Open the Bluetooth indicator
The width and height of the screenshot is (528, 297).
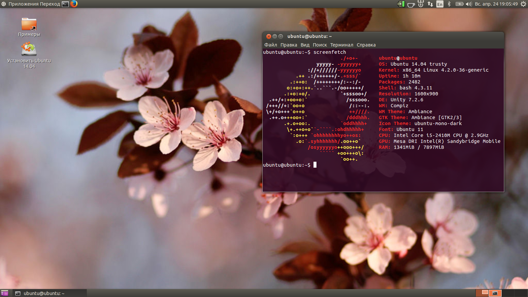449,4
